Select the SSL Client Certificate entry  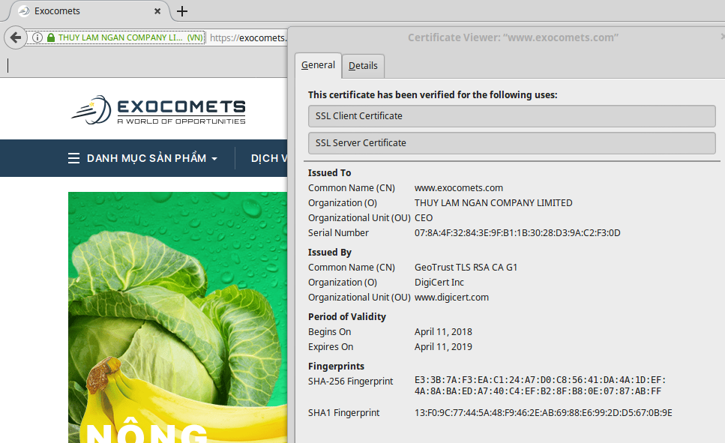[512, 116]
